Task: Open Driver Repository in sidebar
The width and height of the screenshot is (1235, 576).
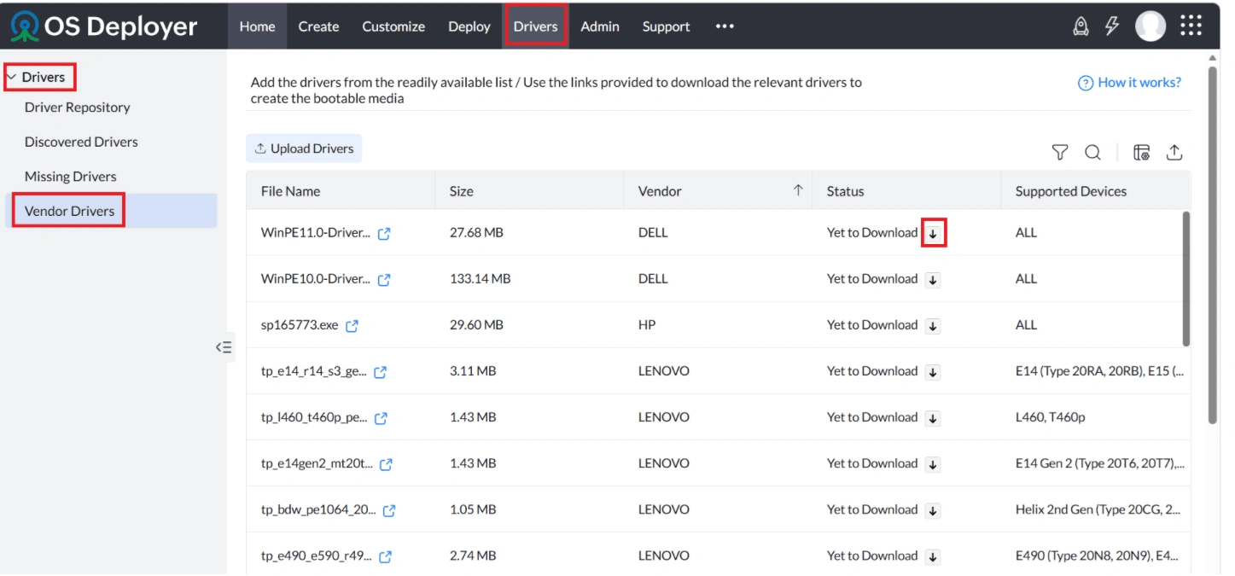Action: click(x=78, y=108)
